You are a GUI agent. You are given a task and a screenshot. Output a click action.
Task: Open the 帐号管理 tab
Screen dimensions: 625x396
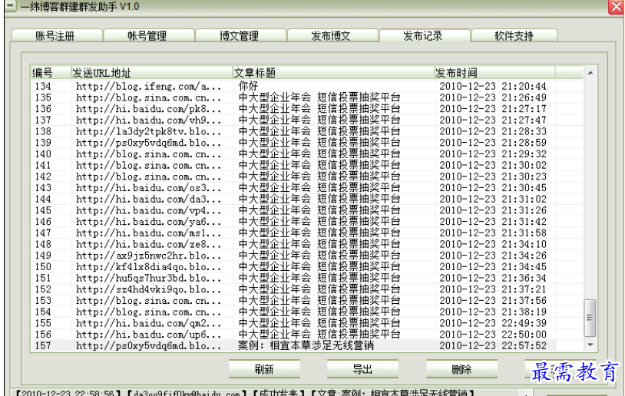(x=147, y=35)
